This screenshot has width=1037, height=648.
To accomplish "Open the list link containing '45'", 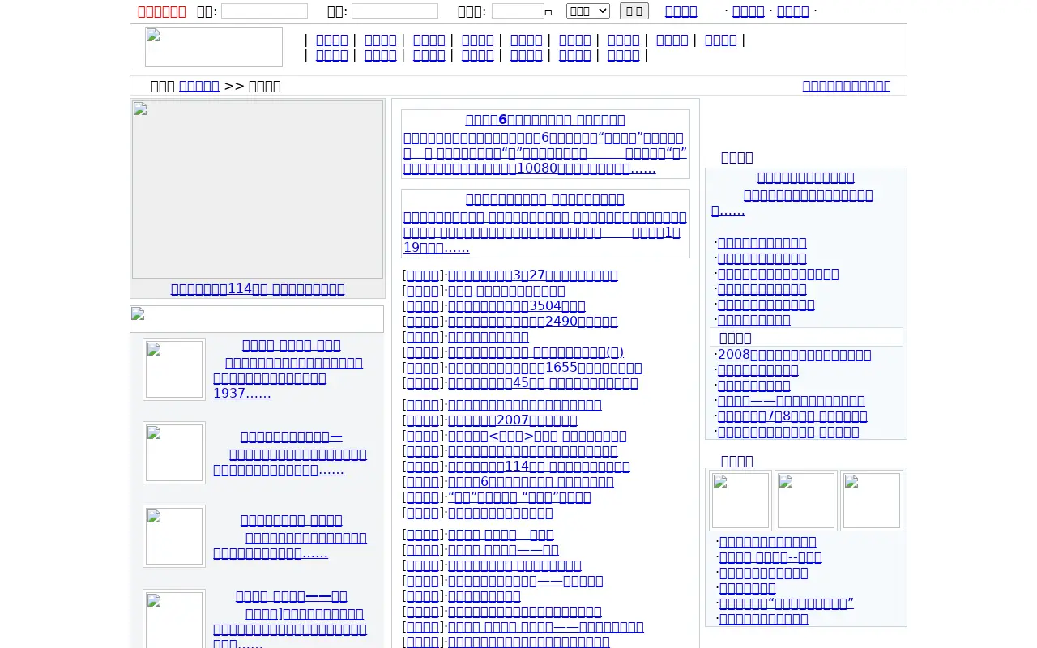I will [x=543, y=383].
